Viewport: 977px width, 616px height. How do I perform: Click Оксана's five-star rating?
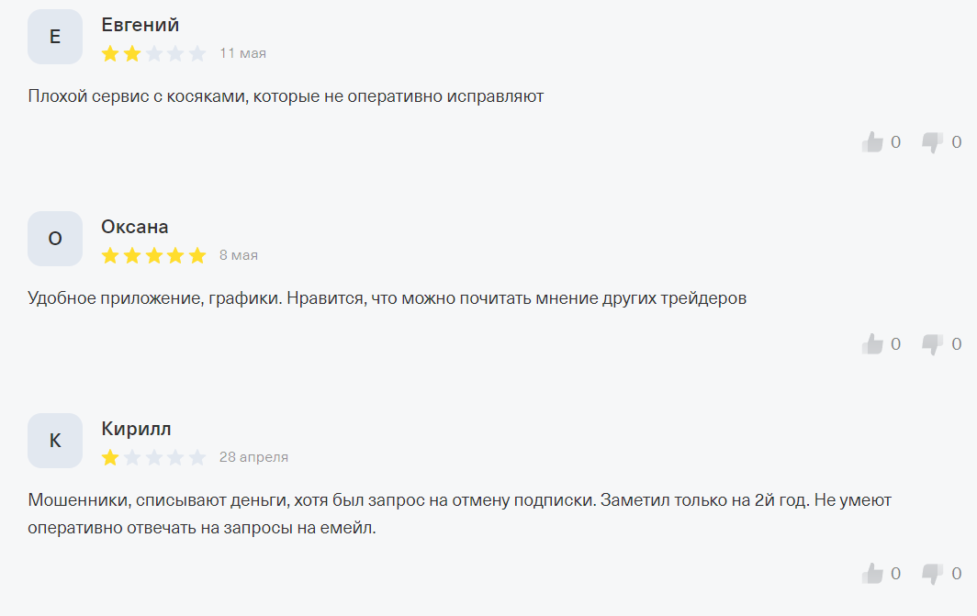point(153,255)
